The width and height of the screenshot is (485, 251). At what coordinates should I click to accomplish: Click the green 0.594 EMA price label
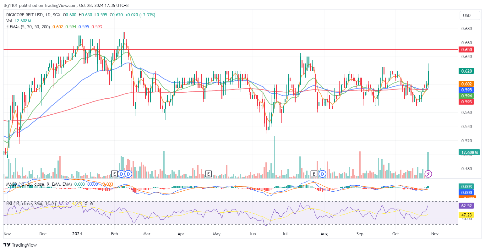[466, 96]
